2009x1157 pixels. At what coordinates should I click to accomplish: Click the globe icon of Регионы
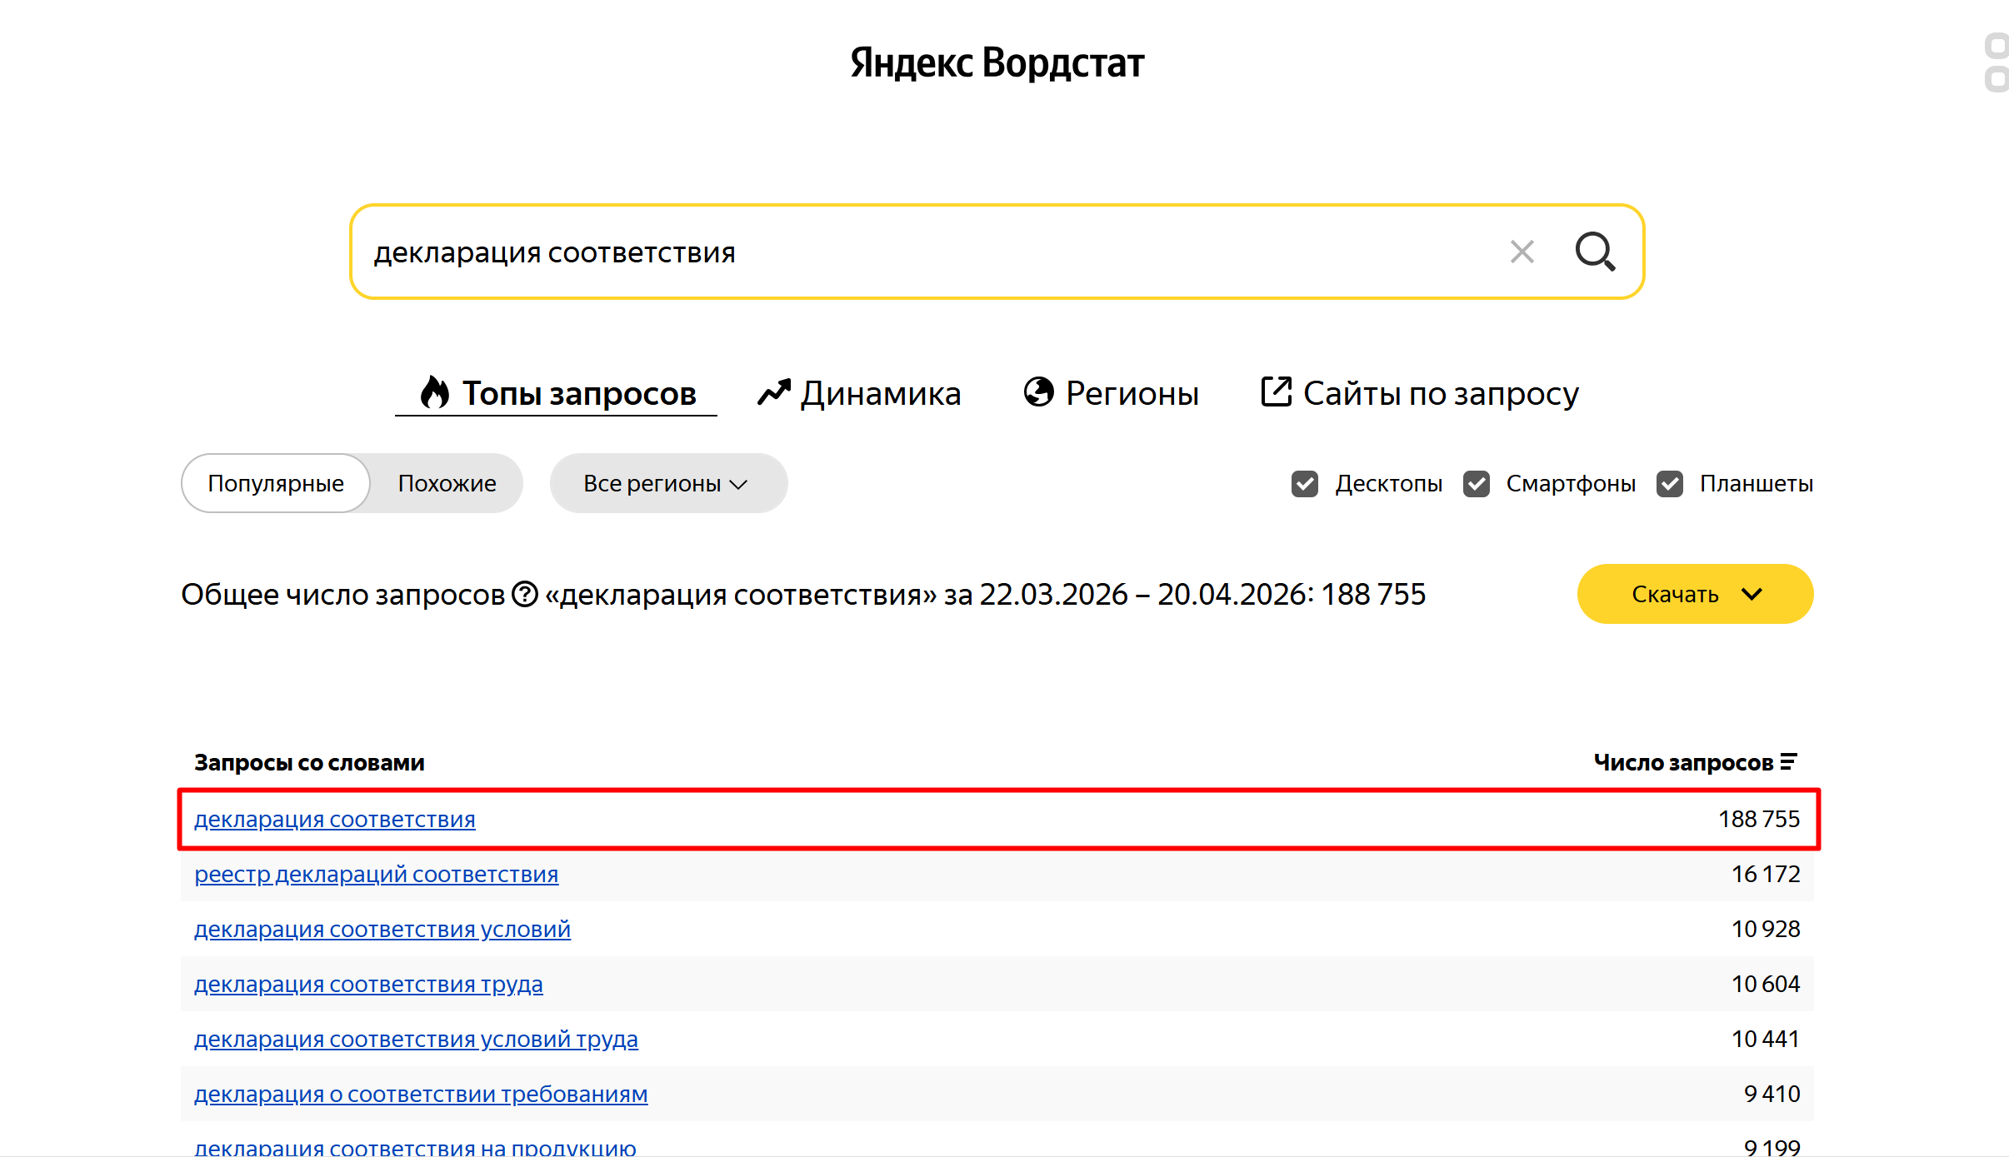1038,391
